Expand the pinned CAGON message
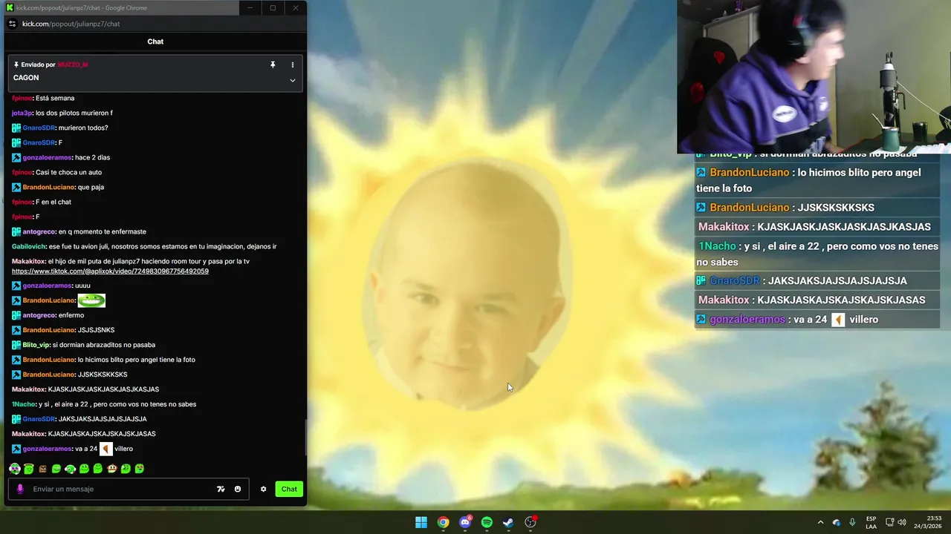951x534 pixels. click(293, 80)
